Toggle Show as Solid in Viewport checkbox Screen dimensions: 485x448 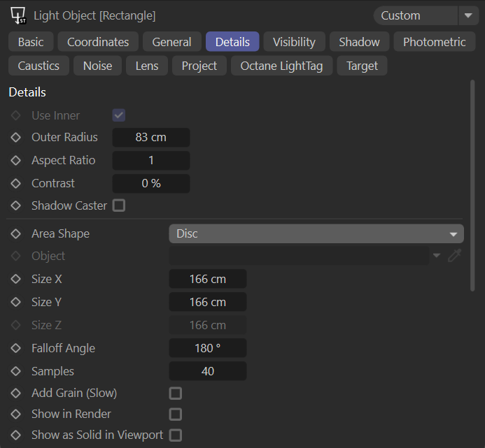pos(176,435)
